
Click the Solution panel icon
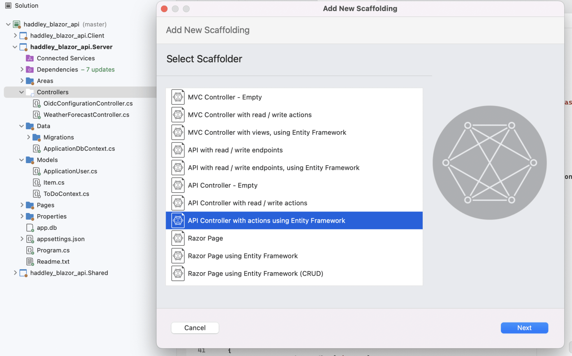click(x=8, y=6)
